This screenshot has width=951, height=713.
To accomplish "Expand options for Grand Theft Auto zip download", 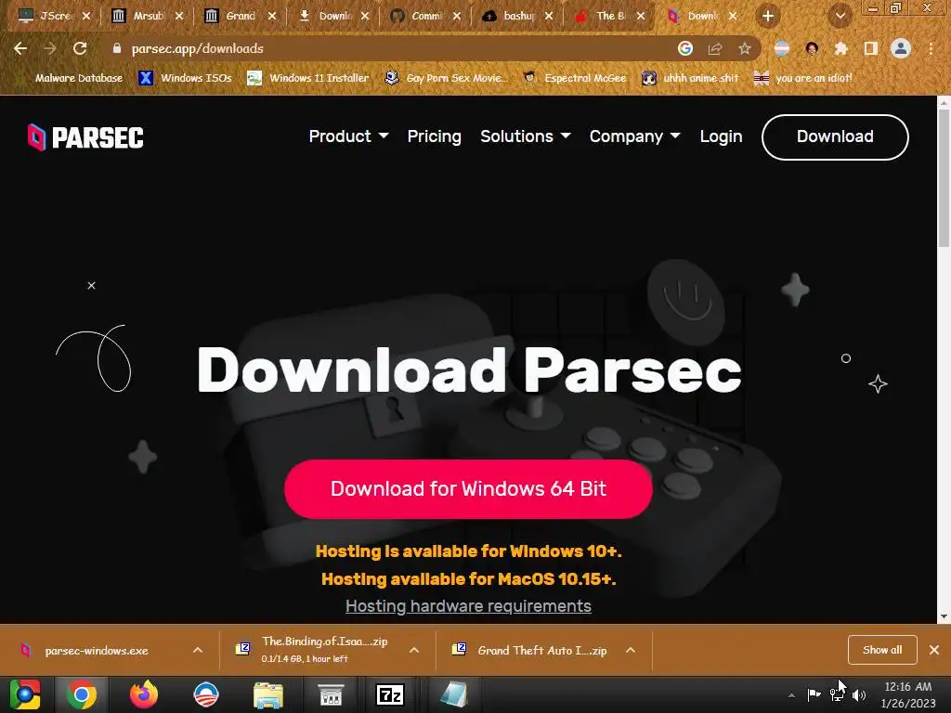I will click(631, 650).
